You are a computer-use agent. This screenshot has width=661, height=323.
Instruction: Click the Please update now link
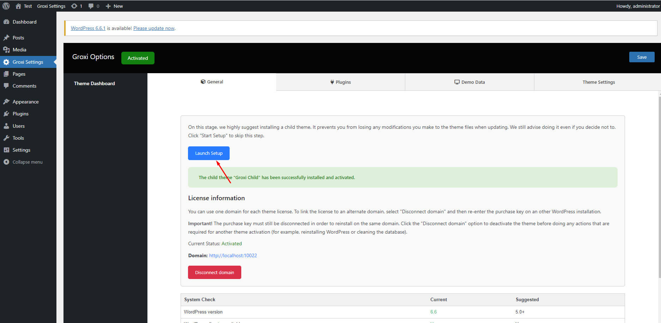coord(154,28)
